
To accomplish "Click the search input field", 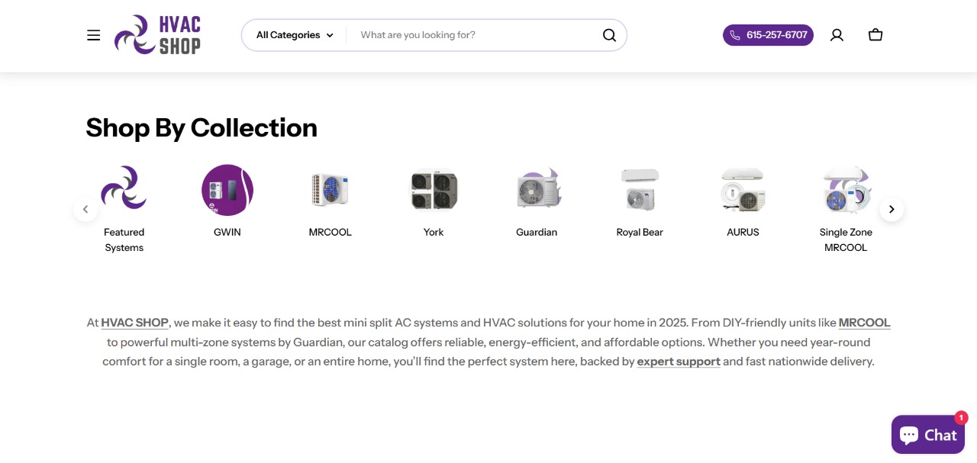I will point(473,35).
